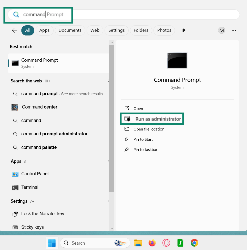Click the results list scrollbar thumb
The image size is (247, 250).
point(112,119)
